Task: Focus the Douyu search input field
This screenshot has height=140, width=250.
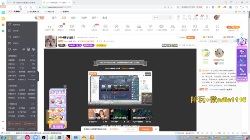Action: click(160, 17)
